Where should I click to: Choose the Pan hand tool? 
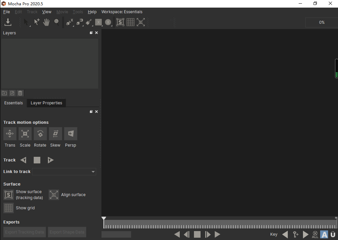[46, 22]
